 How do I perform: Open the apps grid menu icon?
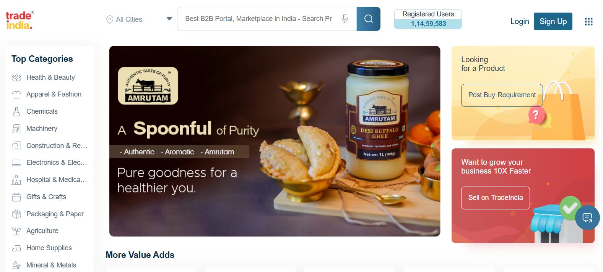point(588,22)
